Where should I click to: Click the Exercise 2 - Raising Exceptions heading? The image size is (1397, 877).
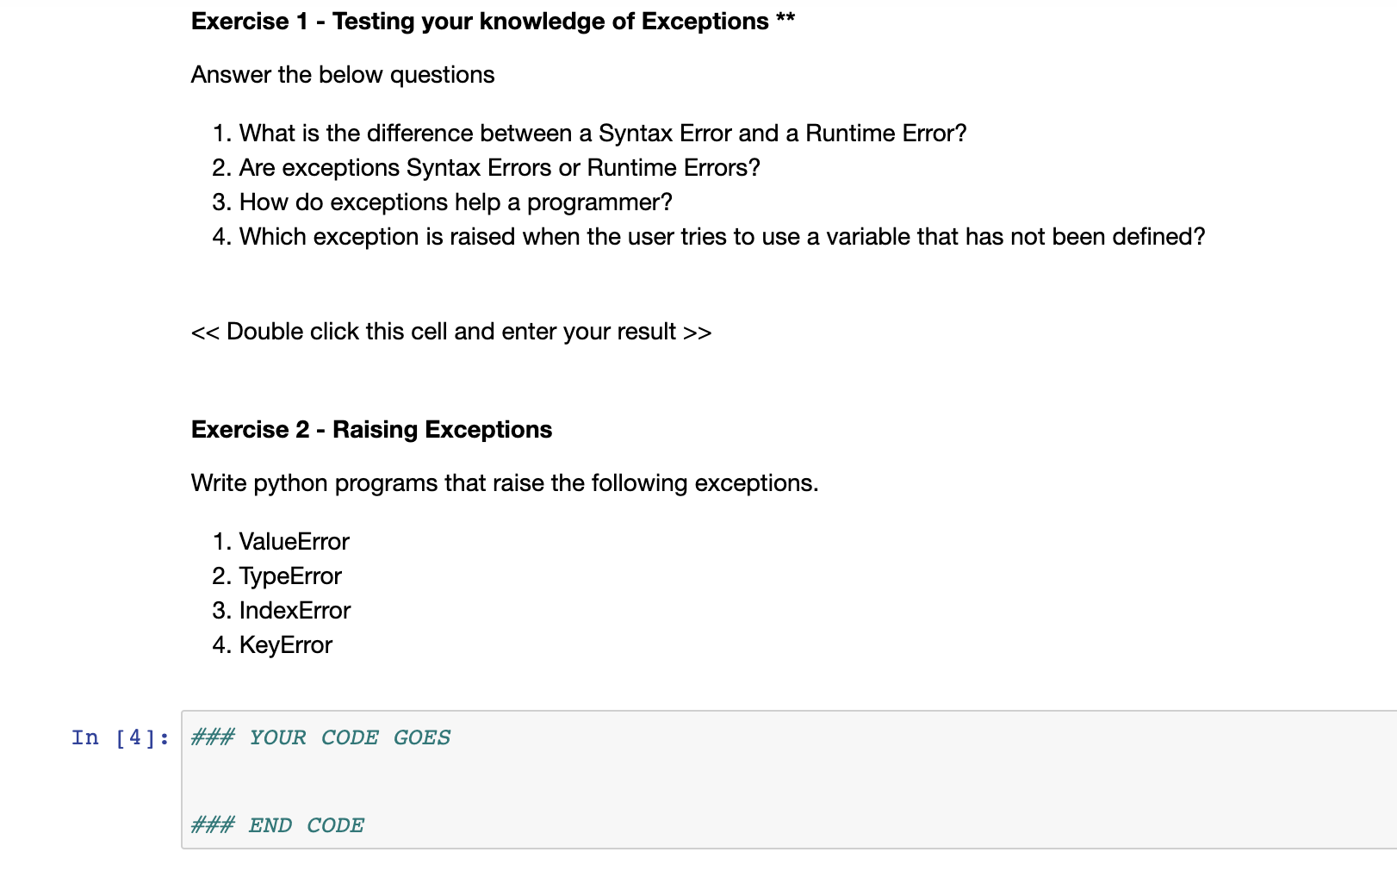(x=371, y=429)
